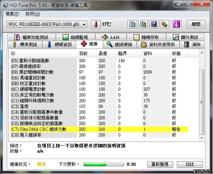Click the 目前 column header
This screenshot has height=174, width=213.
[87, 54]
